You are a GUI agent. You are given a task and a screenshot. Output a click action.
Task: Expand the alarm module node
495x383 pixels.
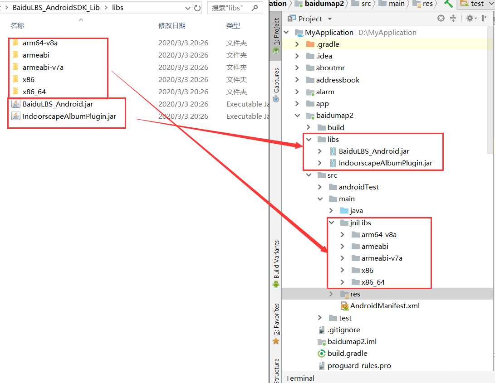coord(297,92)
